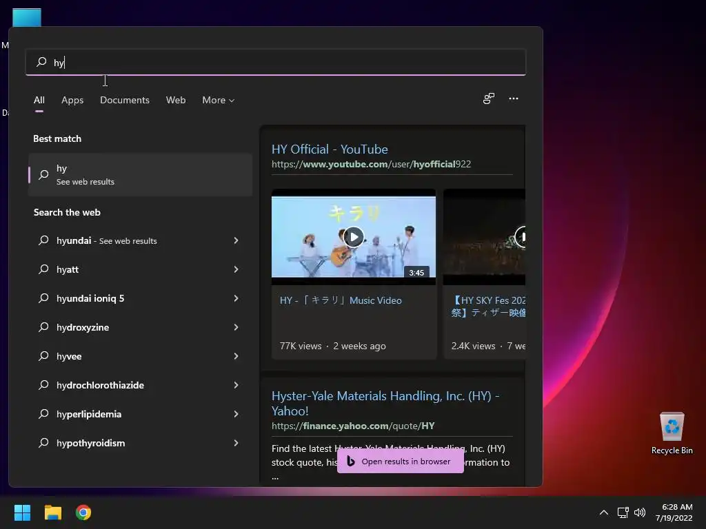Click the "77K views" video stats text
706x529 pixels.
[x=301, y=346]
